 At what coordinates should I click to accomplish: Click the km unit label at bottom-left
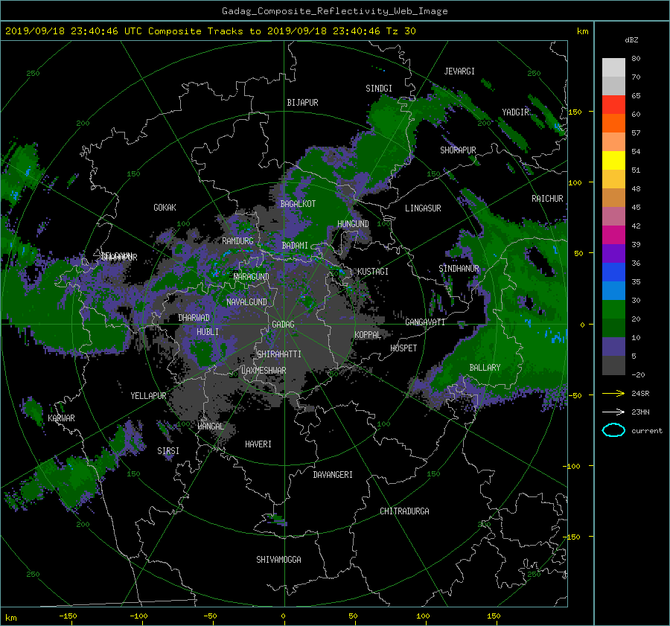click(10, 618)
